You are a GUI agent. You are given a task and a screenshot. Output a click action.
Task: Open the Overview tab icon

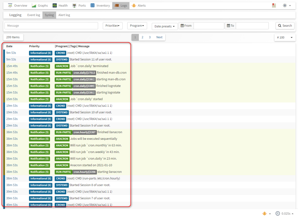[x=10, y=6]
